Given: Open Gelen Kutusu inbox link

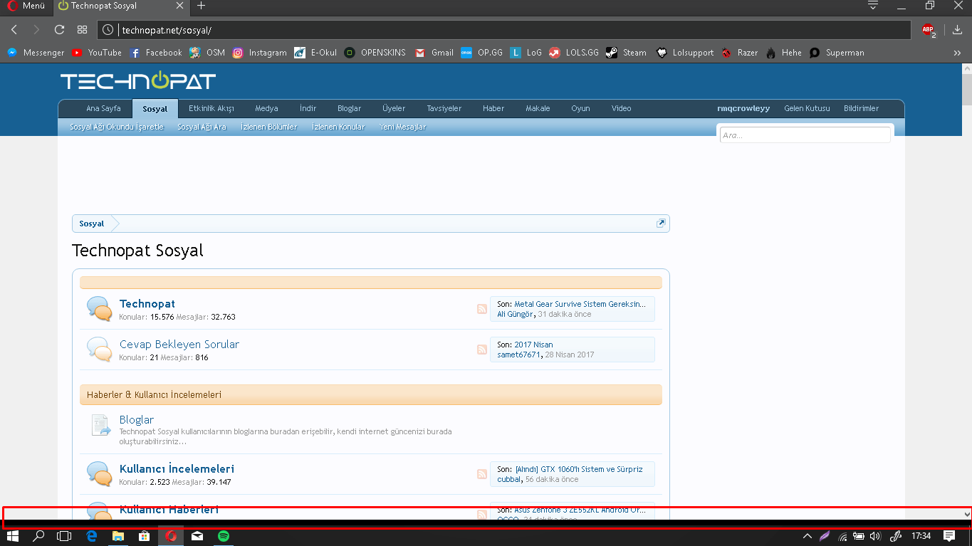Looking at the screenshot, I should (807, 109).
